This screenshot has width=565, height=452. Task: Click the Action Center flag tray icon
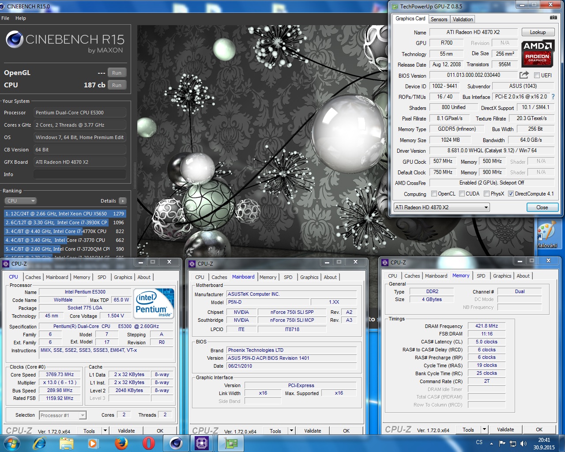502,443
